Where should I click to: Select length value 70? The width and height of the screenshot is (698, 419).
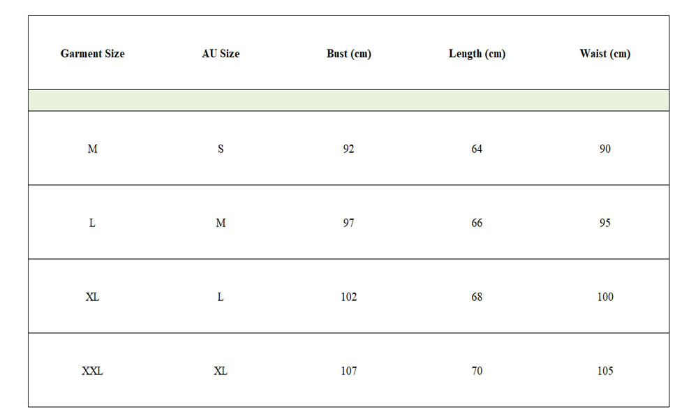(477, 371)
